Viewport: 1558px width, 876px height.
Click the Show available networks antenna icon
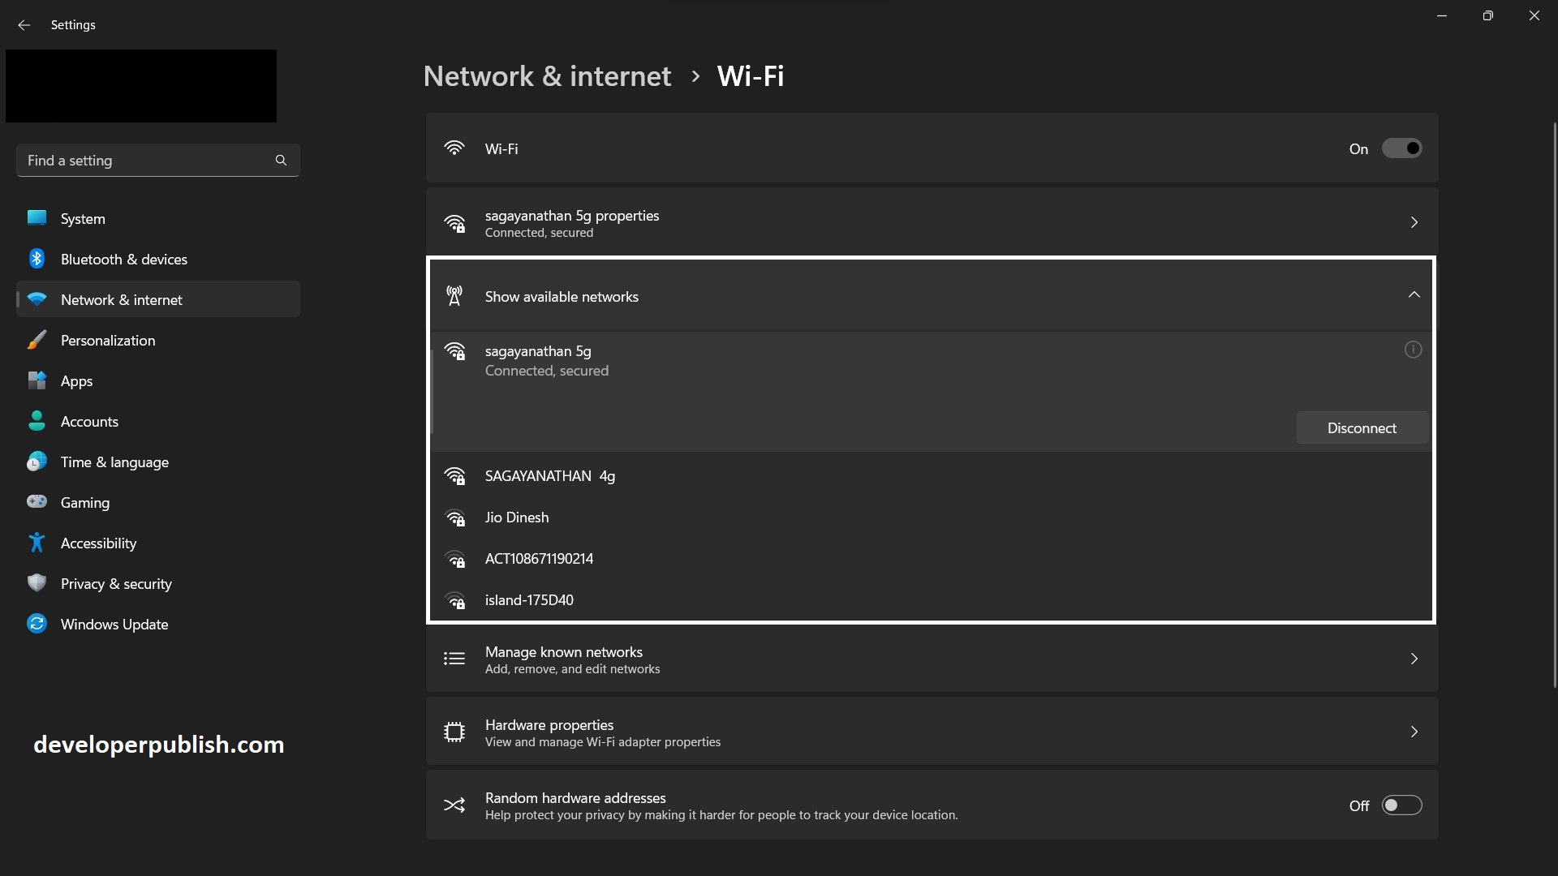point(454,296)
